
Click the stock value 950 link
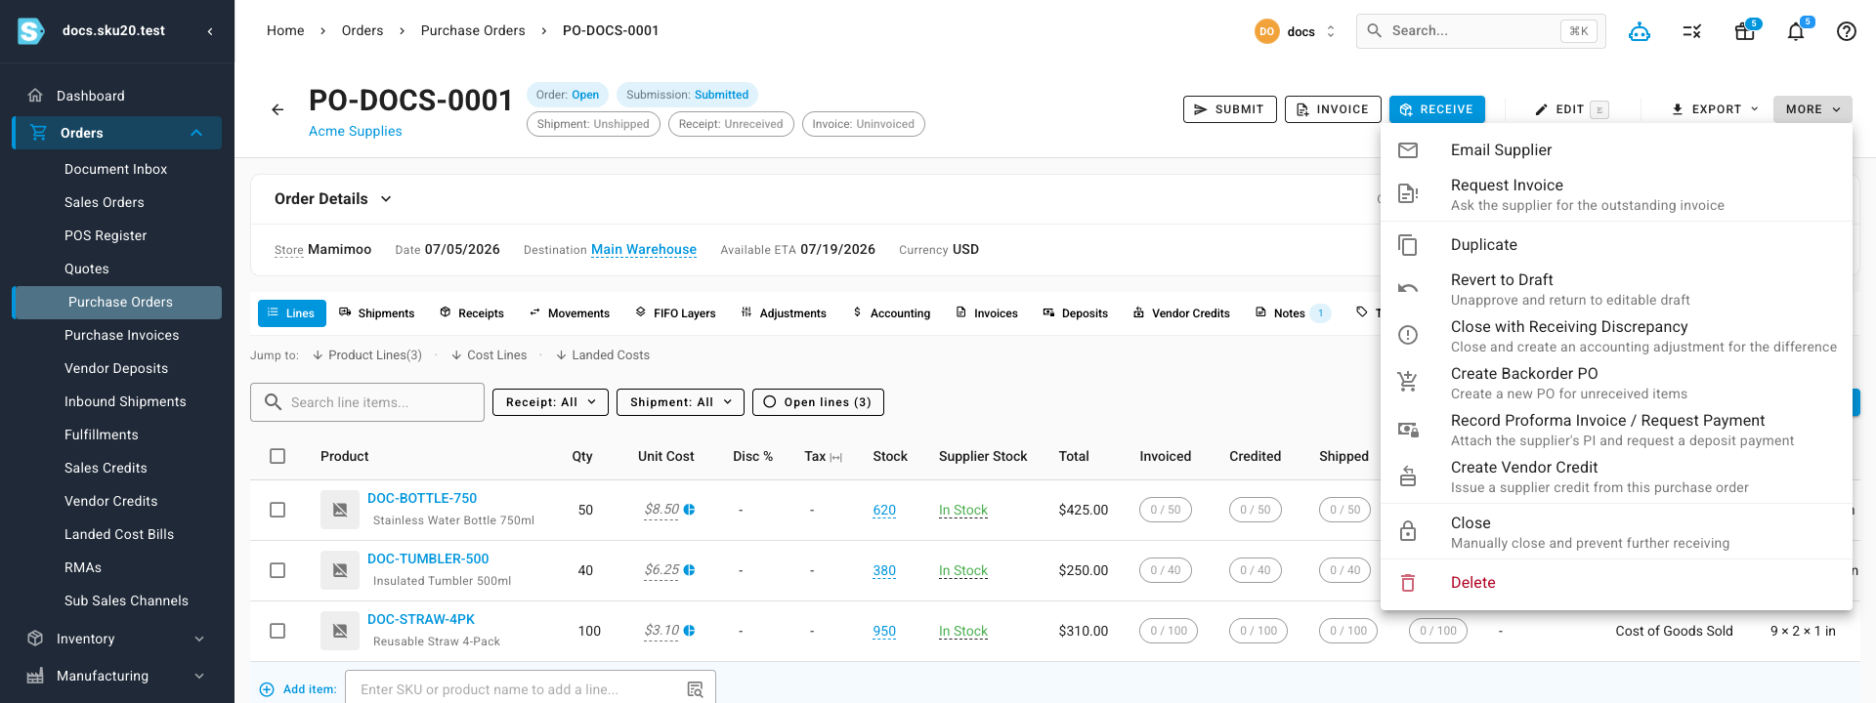click(x=884, y=631)
